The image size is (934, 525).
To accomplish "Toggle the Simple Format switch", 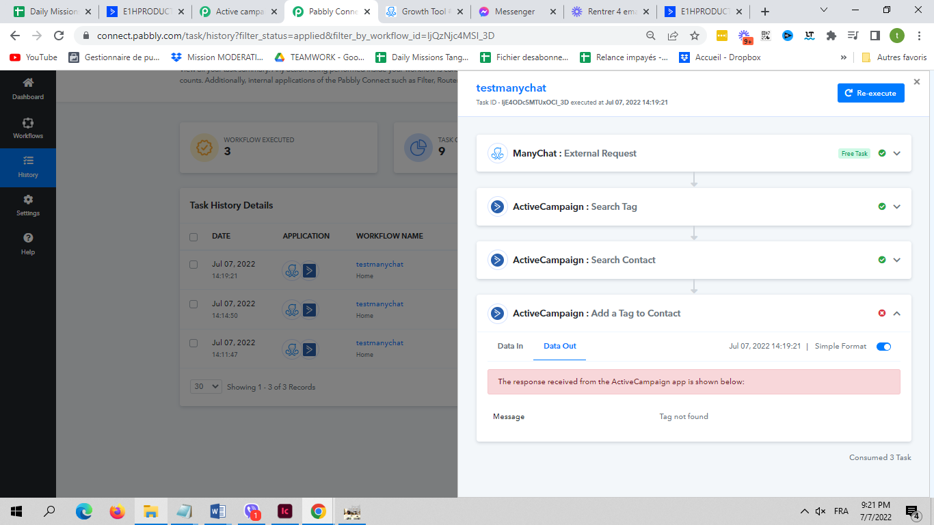I will pos(883,347).
